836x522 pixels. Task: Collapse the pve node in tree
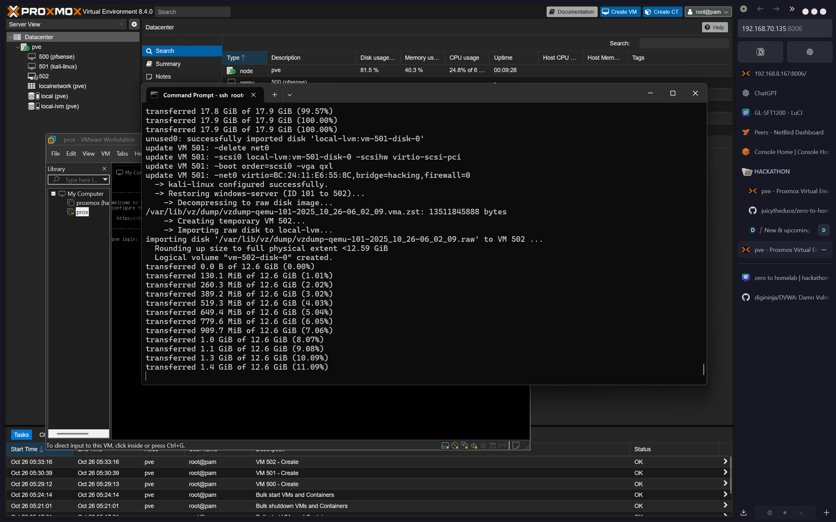[x=18, y=47]
